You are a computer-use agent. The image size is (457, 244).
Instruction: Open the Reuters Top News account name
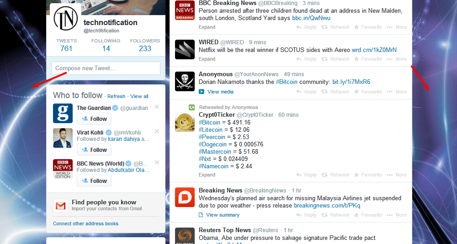click(225, 230)
